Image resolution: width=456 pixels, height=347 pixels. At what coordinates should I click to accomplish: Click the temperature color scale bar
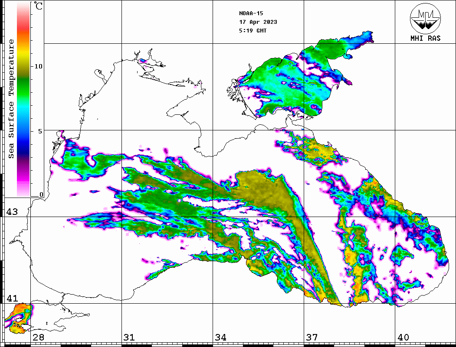pos(23,99)
